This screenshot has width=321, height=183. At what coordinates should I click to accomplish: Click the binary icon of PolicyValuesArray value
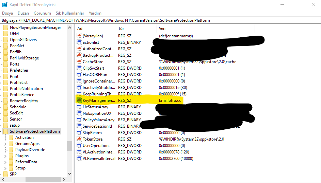coord(79,120)
